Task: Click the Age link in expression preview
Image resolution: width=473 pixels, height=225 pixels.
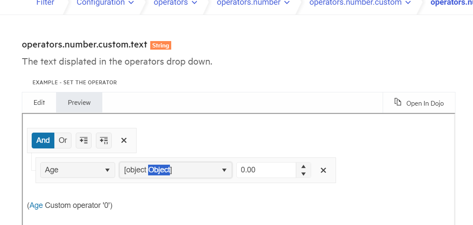Action: tap(36, 205)
